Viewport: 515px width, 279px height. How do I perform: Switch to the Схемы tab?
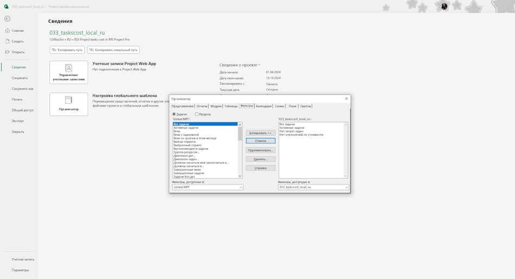coord(280,106)
